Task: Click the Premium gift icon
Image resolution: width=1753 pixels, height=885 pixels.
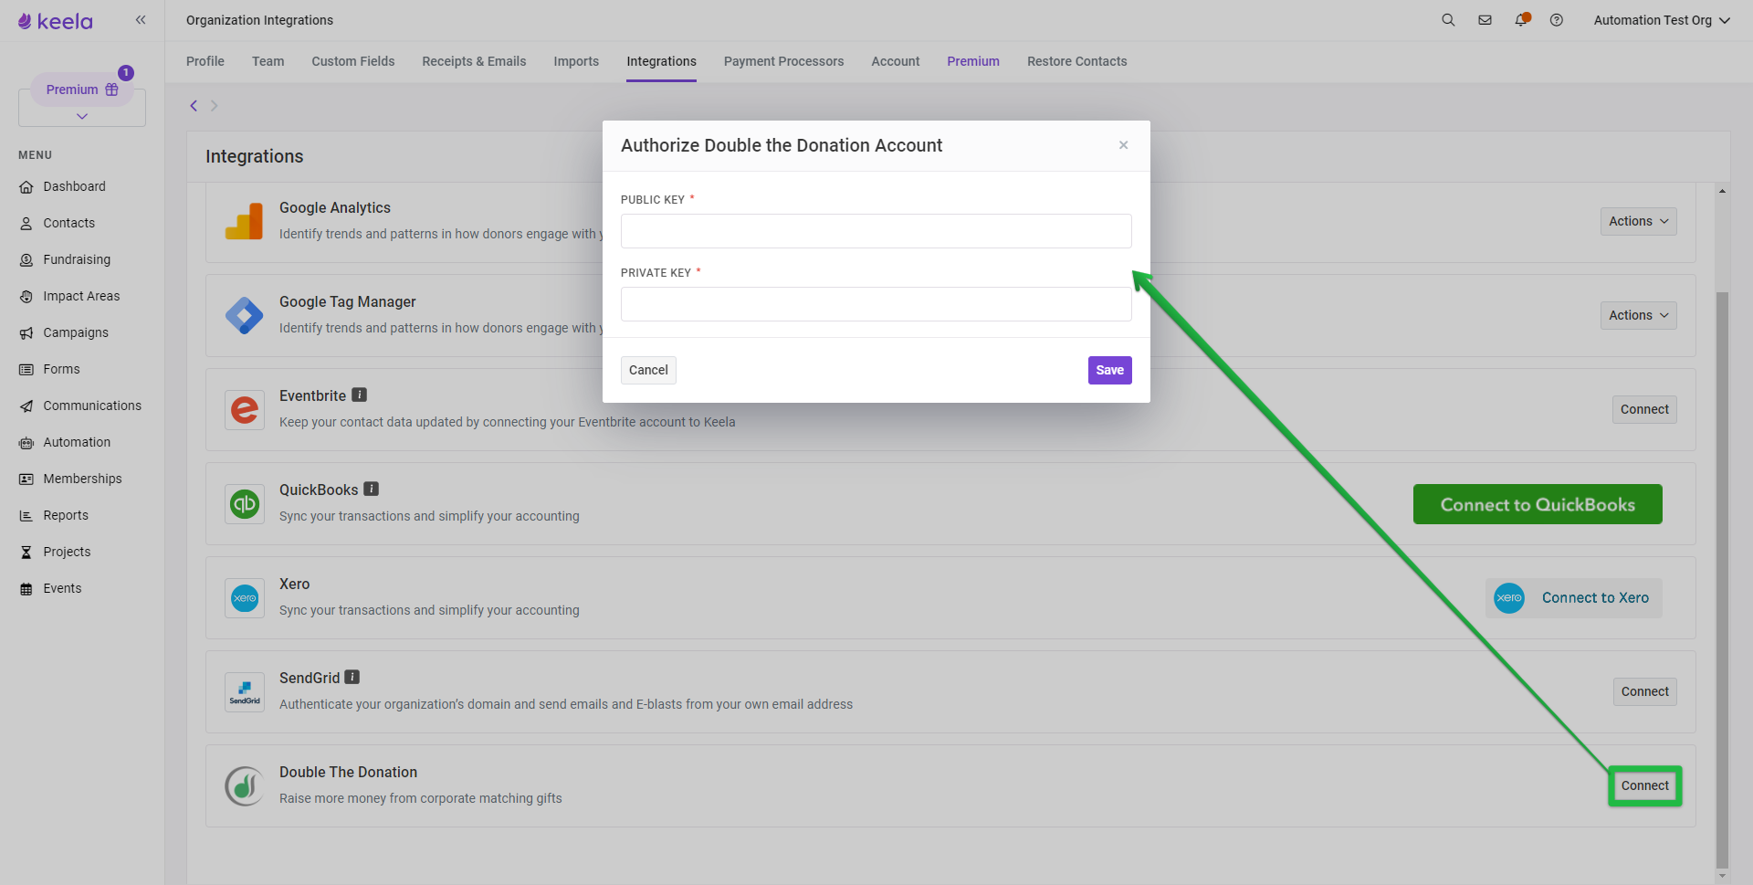Action: (x=111, y=90)
